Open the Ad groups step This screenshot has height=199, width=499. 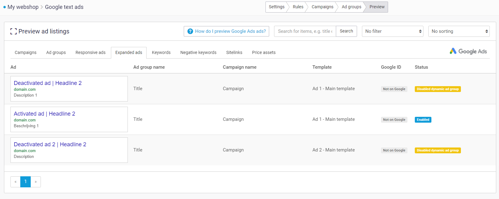(x=351, y=7)
